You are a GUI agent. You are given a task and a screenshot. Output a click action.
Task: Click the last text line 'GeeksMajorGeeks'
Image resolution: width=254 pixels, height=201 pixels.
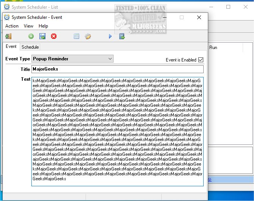(49, 179)
